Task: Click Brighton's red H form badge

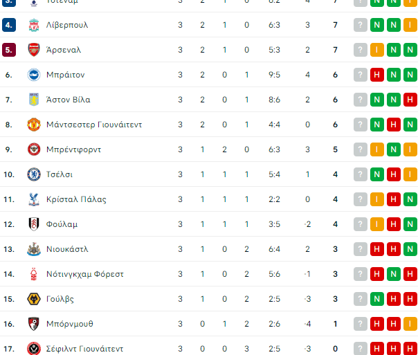Action: click(376, 75)
